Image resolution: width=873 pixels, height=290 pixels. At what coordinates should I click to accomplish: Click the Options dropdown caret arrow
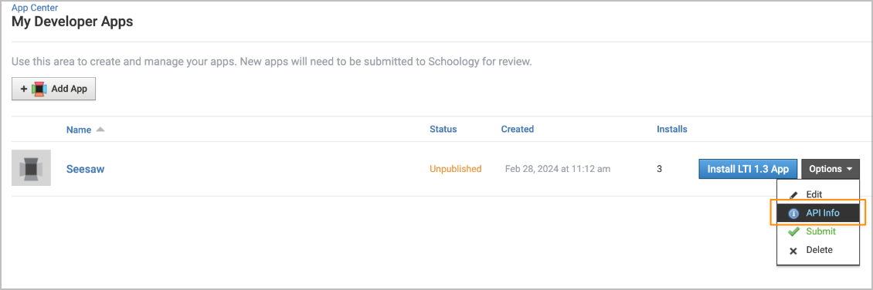coord(849,170)
